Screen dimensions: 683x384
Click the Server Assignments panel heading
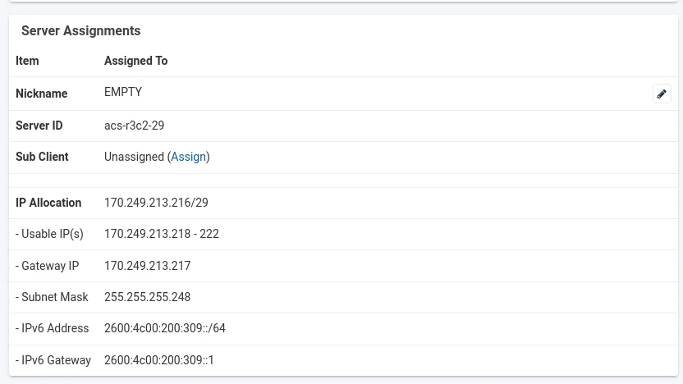(80, 31)
